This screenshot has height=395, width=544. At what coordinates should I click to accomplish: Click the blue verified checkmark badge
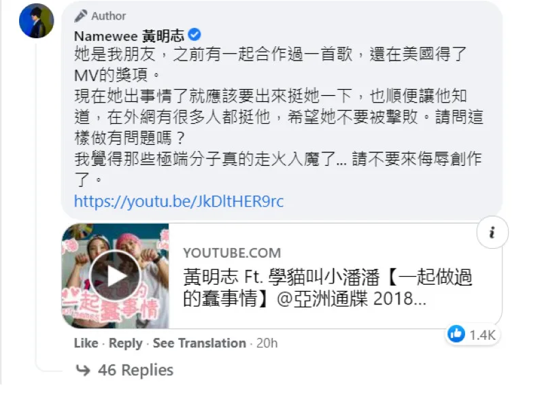tap(194, 35)
